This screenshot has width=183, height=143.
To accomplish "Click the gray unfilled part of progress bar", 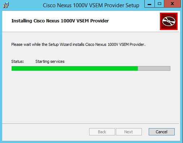I will tap(154, 68).
